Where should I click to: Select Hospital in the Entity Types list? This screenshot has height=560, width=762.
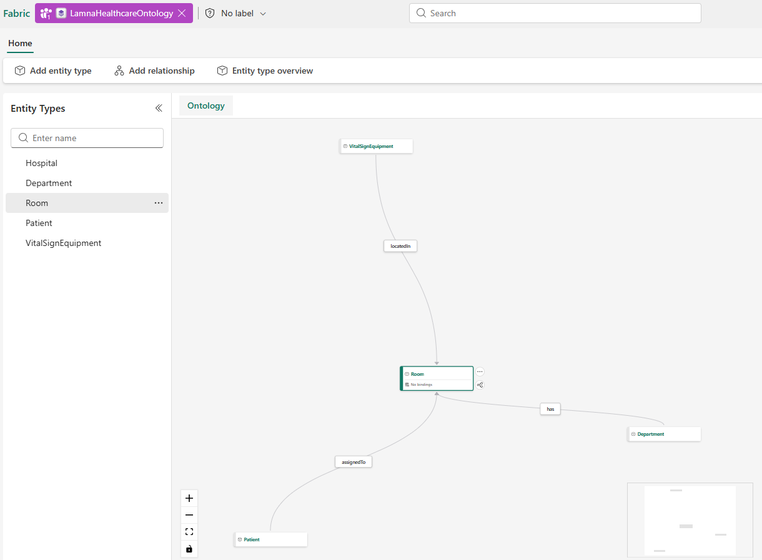coord(41,163)
